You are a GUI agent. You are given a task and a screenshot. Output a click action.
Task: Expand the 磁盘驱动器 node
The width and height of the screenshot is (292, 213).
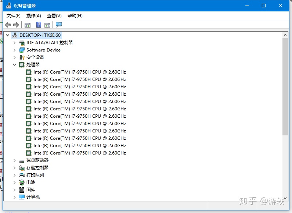[15, 160]
